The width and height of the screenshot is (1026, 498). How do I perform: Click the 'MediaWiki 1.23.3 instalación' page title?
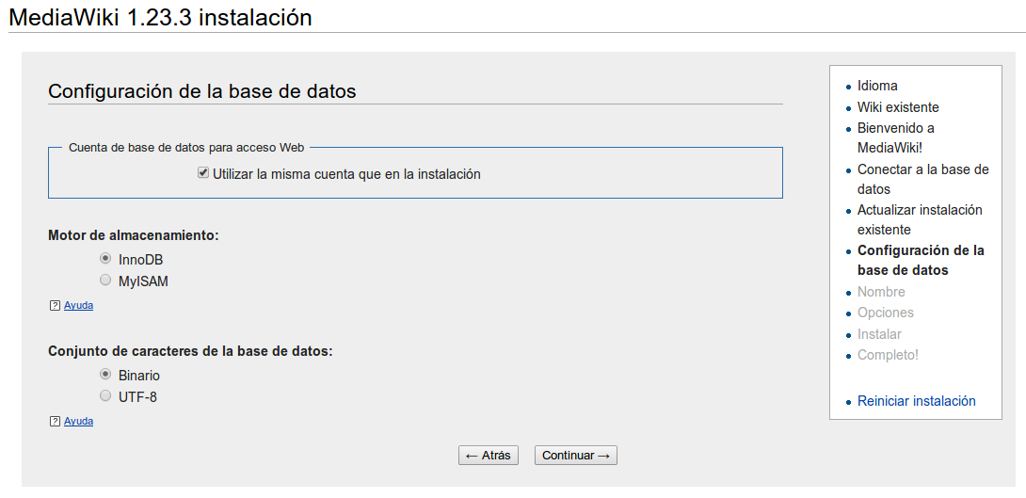click(x=160, y=17)
